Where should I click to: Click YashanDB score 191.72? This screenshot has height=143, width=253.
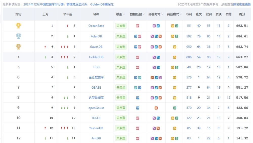click(x=242, y=128)
